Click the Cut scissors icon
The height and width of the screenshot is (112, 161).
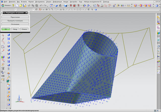click(x=29, y=5)
